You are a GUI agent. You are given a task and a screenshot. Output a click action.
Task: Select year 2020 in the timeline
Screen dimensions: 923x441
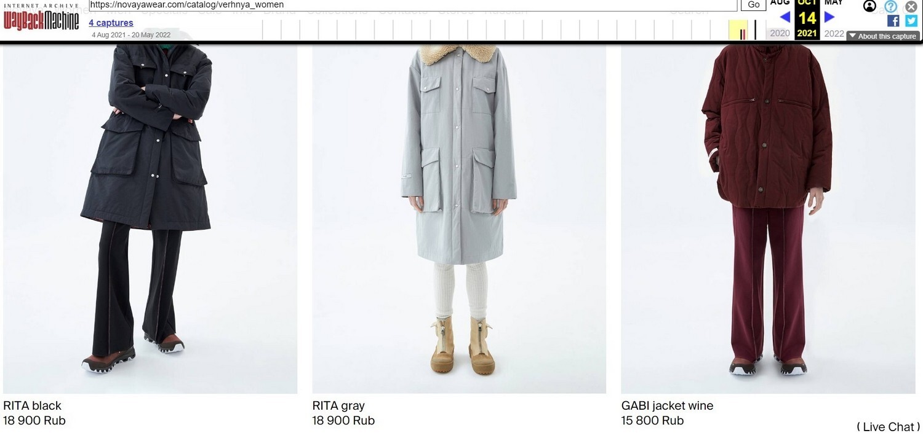(780, 33)
